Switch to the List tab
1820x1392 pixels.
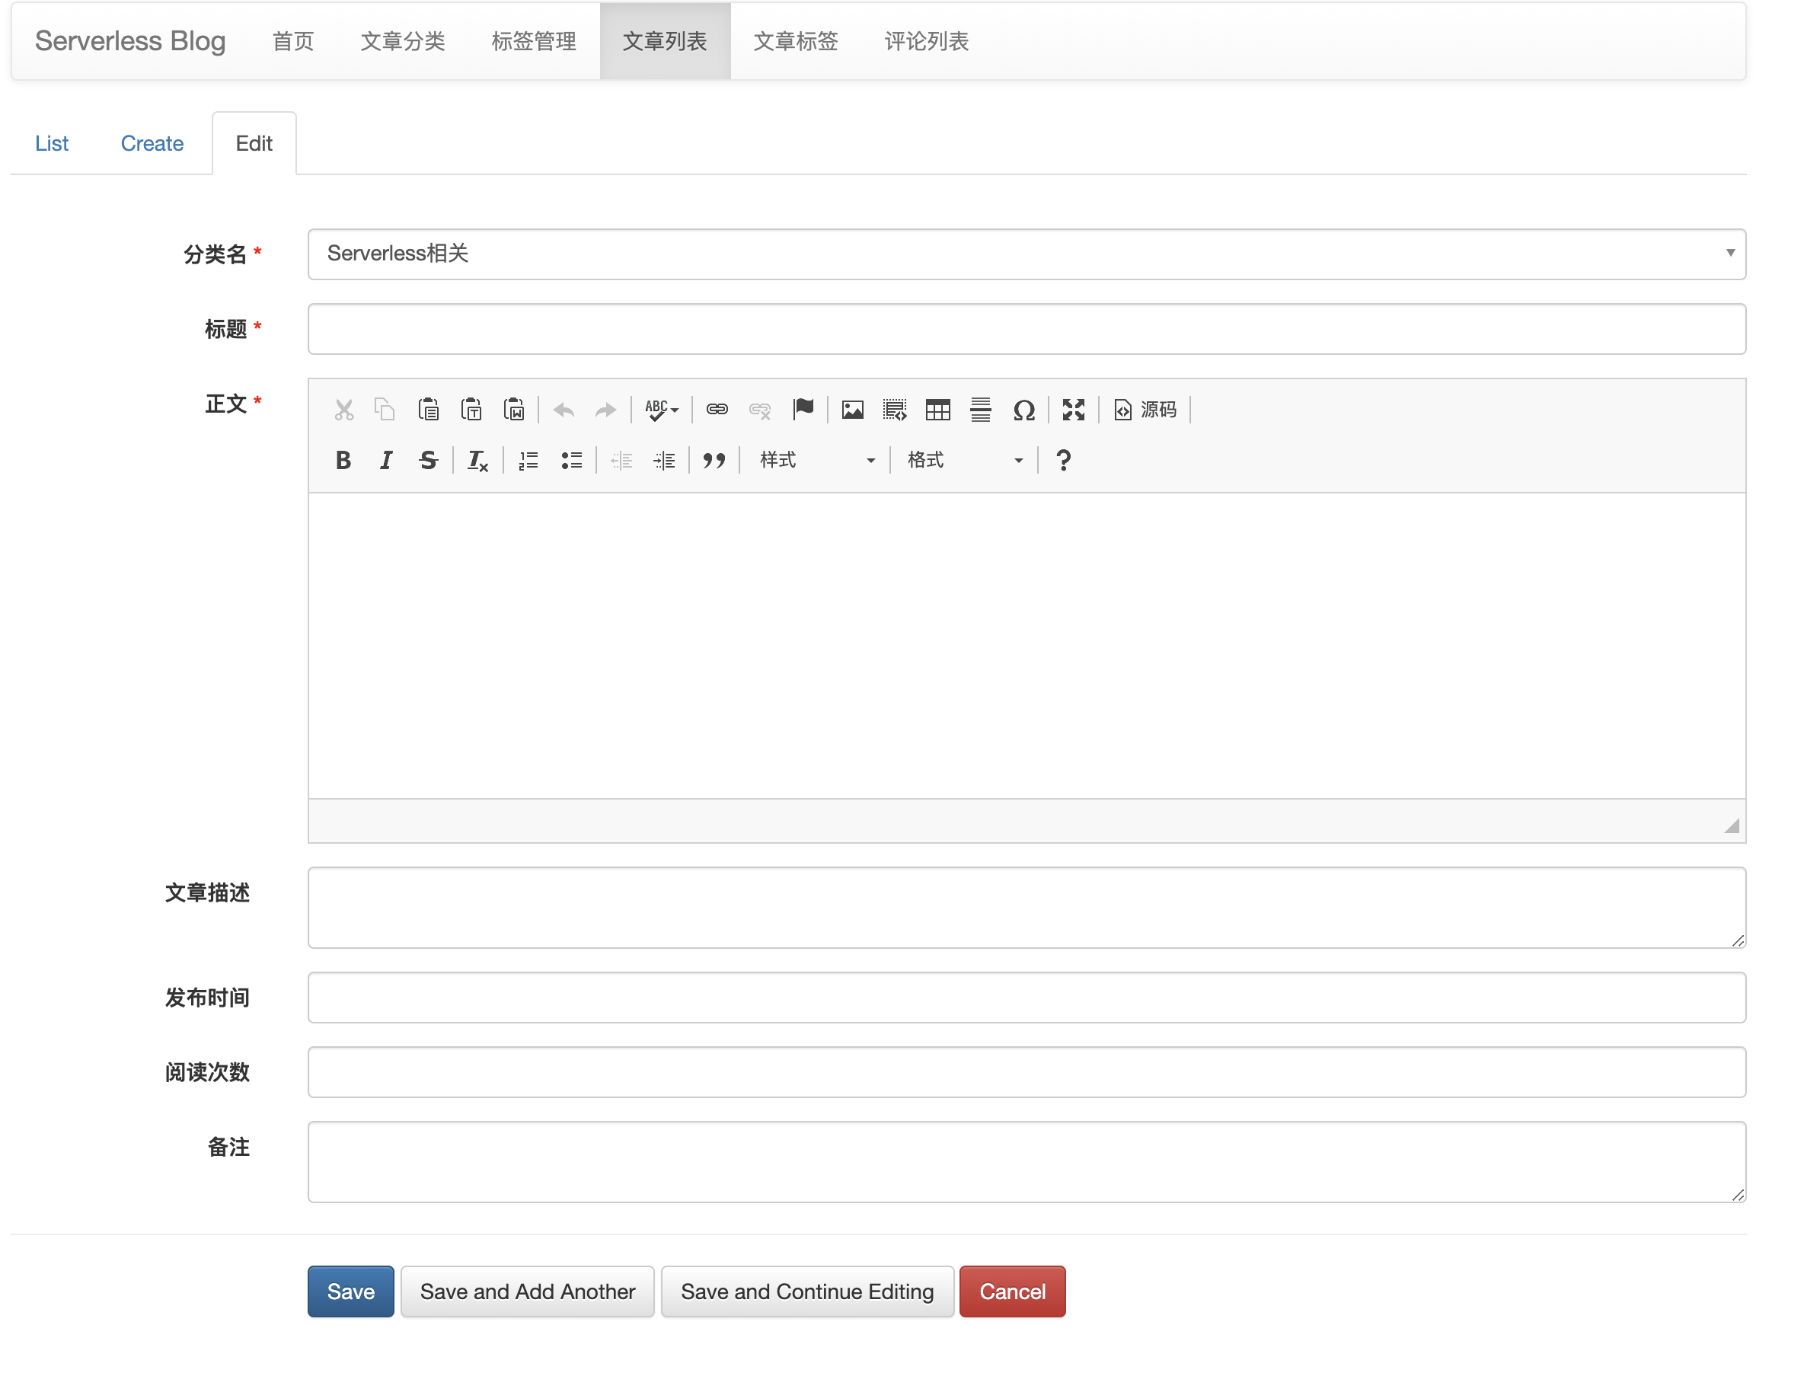(51, 143)
